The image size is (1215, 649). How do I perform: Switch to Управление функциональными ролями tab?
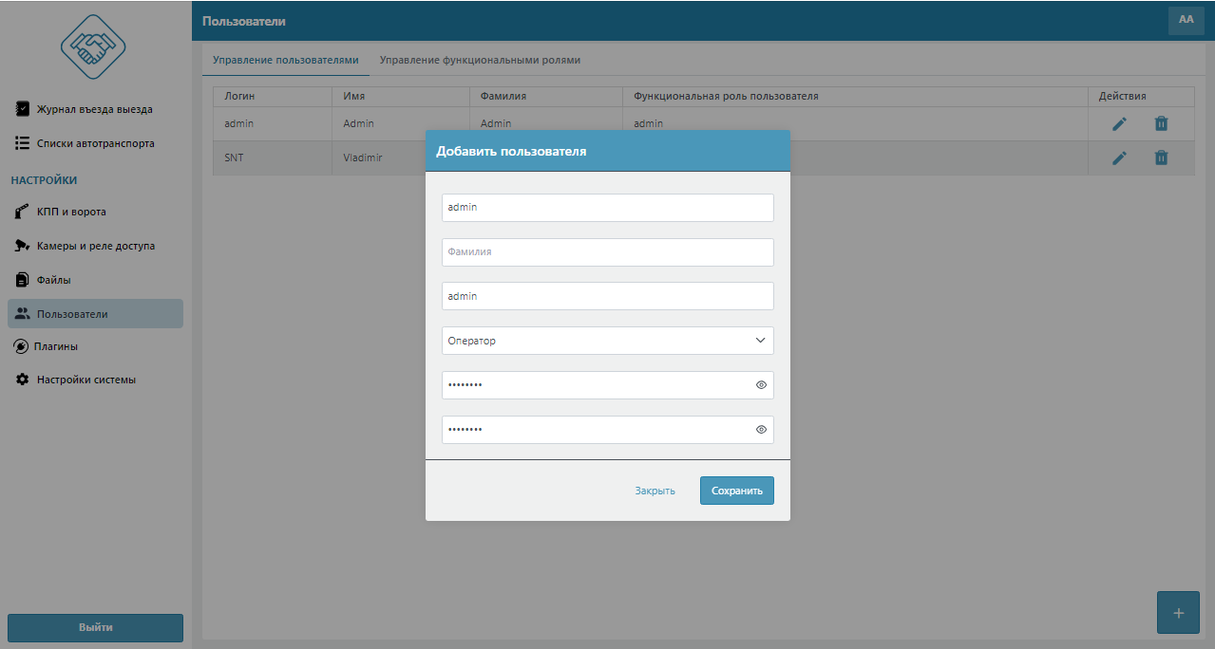click(480, 60)
